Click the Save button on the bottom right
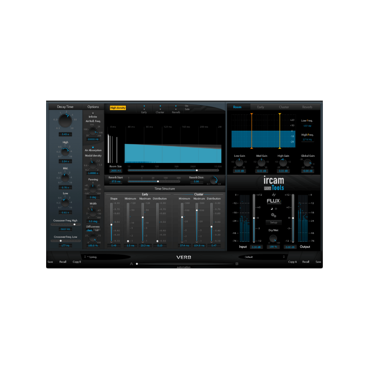 318,262
